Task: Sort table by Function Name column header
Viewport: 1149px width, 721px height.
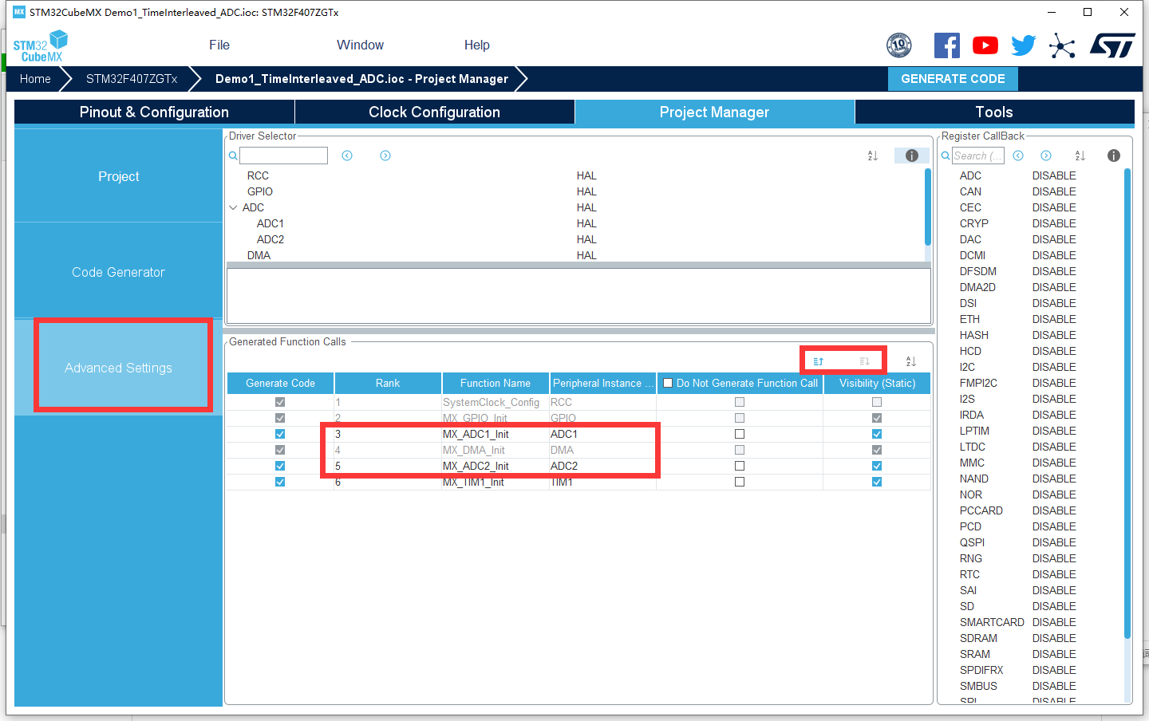Action: point(495,383)
